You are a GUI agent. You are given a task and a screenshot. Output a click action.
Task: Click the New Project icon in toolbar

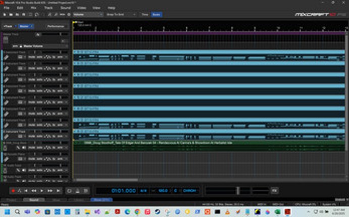pos(5,15)
